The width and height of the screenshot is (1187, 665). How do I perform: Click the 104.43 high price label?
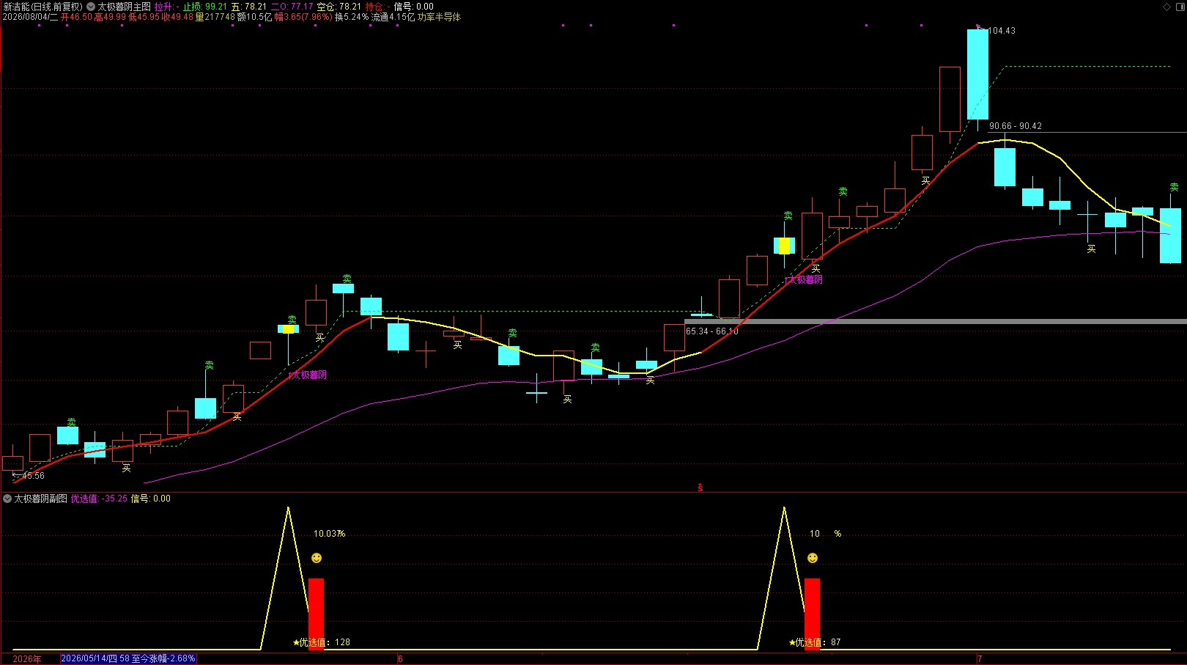coord(1002,31)
